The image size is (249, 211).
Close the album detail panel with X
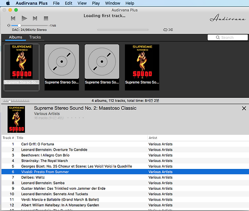pyautogui.click(x=244, y=109)
